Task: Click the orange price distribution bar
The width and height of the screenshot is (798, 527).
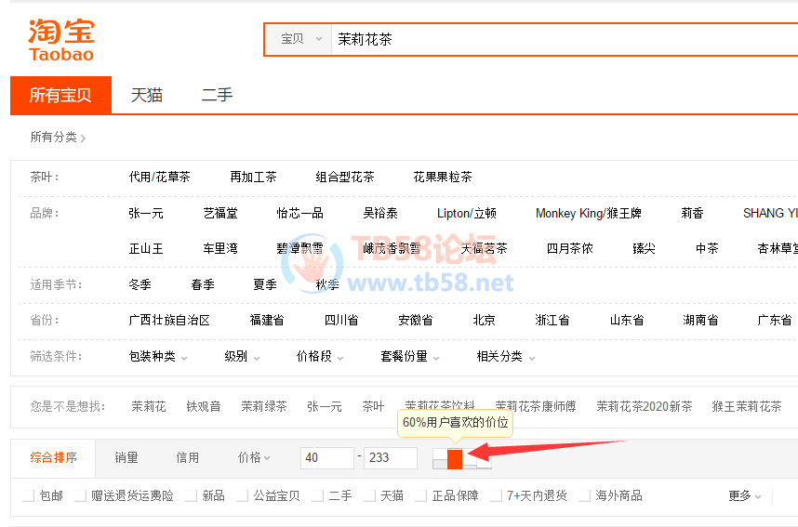Action: 455,459
